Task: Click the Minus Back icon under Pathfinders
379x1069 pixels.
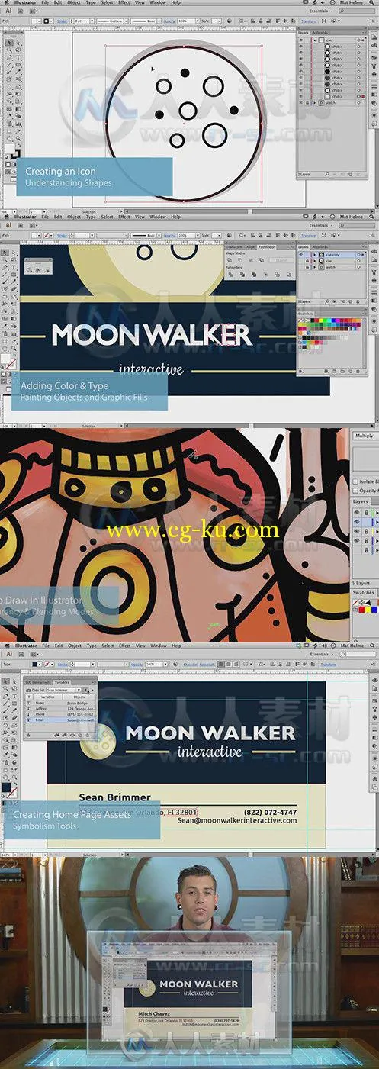Action: 289,274
